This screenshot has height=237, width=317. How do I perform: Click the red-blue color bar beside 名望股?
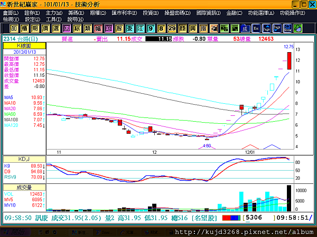click(x=231, y=218)
